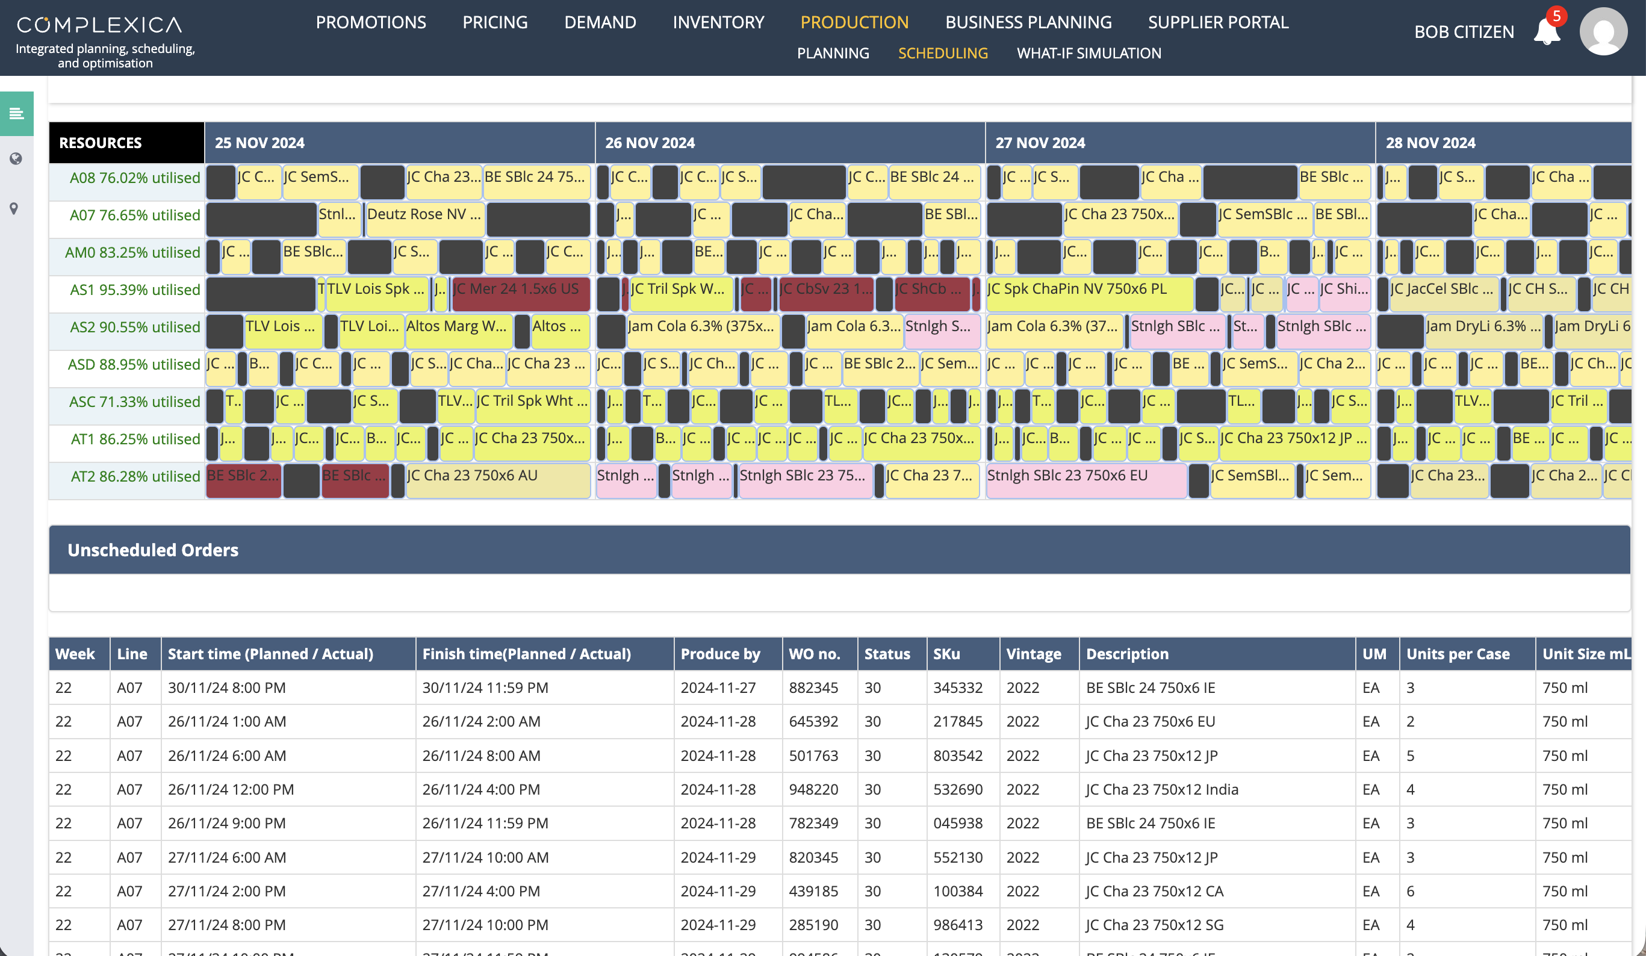Image resolution: width=1646 pixels, height=956 pixels.
Task: Sort by Start time (Planned / Actual) header
Action: tap(288, 654)
